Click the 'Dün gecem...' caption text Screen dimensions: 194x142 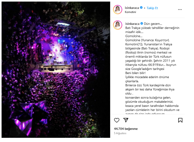point(153,24)
